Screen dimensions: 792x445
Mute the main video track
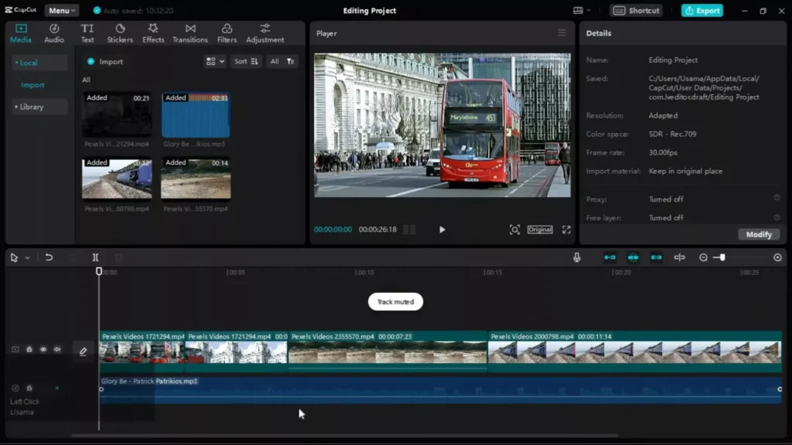click(x=57, y=349)
